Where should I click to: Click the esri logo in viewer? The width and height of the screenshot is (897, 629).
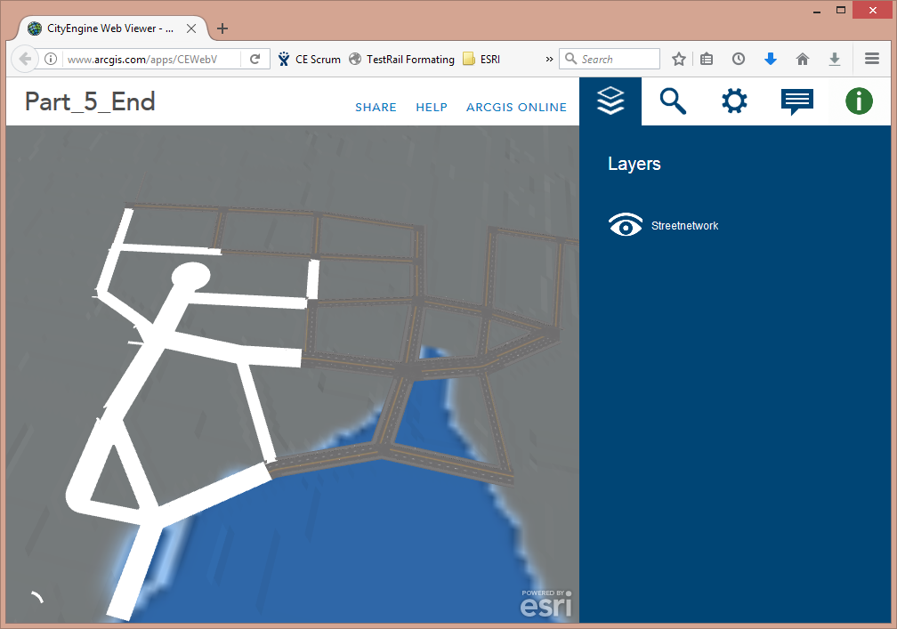[545, 603]
